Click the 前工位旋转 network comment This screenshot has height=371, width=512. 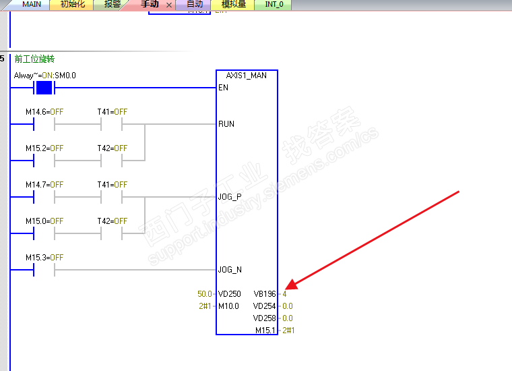[x=34, y=59]
